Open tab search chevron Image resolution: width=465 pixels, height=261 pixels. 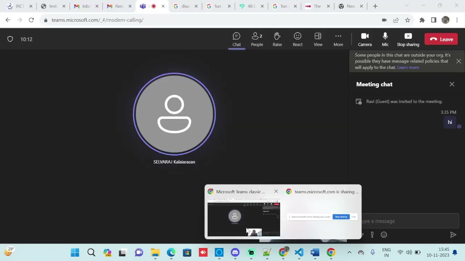tap(407, 5)
